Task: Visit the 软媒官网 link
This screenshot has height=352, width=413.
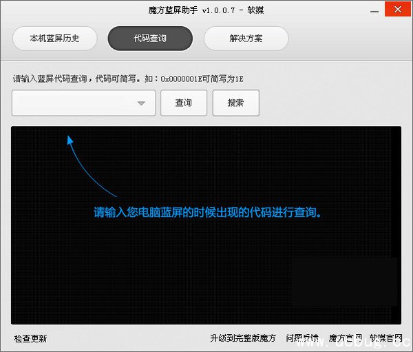Action: [385, 338]
